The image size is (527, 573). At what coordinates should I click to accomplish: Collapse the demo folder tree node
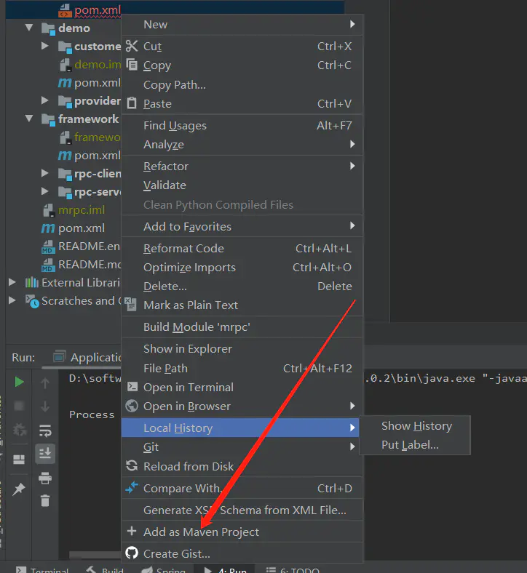(x=29, y=28)
